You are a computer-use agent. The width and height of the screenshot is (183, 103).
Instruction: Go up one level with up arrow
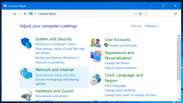pos(25,14)
